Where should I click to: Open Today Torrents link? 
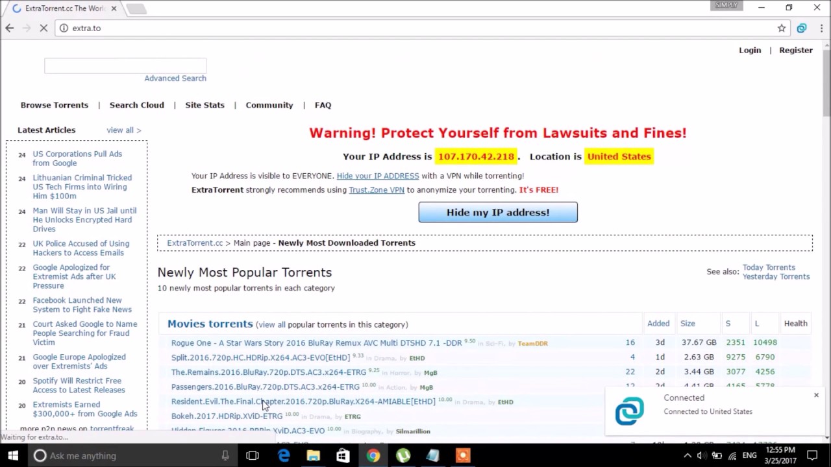[769, 267]
